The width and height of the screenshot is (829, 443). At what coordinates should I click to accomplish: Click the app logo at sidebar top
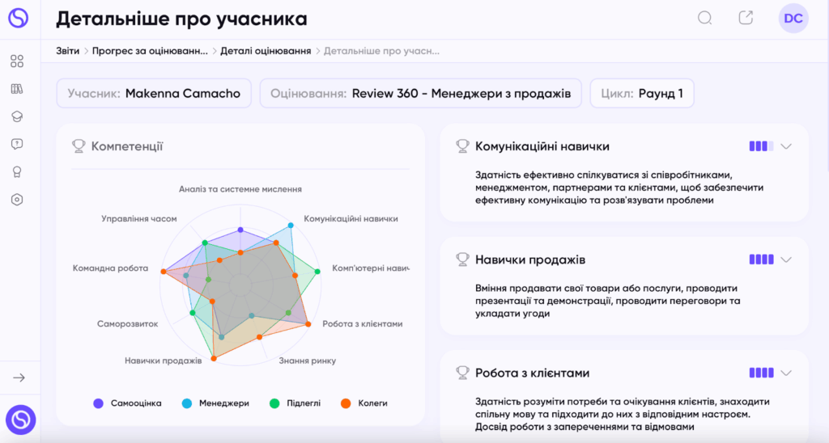click(18, 18)
